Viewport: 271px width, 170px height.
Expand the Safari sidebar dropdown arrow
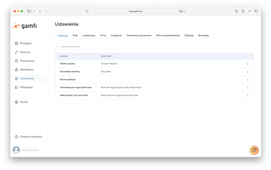[x=34, y=11]
